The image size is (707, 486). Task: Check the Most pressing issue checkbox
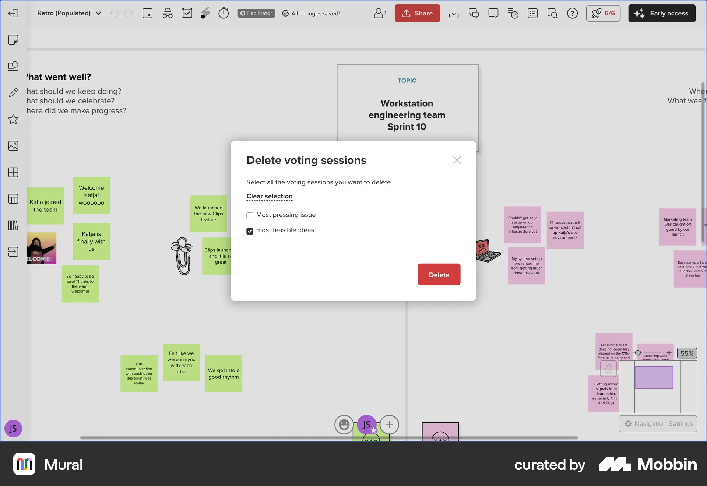pyautogui.click(x=250, y=216)
